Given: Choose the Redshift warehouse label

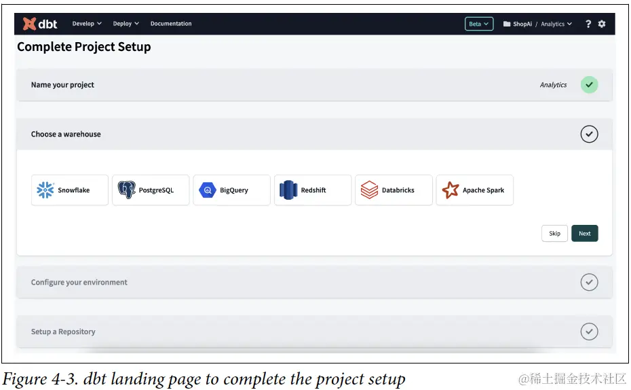Looking at the screenshot, I should pos(313,190).
